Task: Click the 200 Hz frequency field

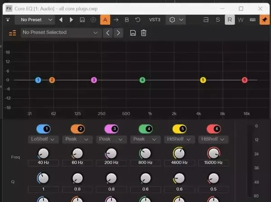Action: (x=111, y=163)
